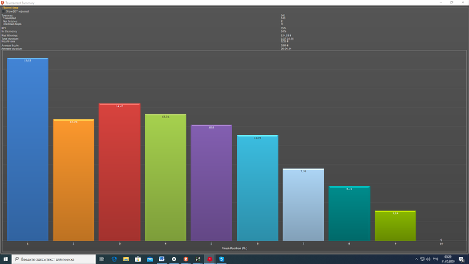Click the Windows taskbar search field

(54, 259)
